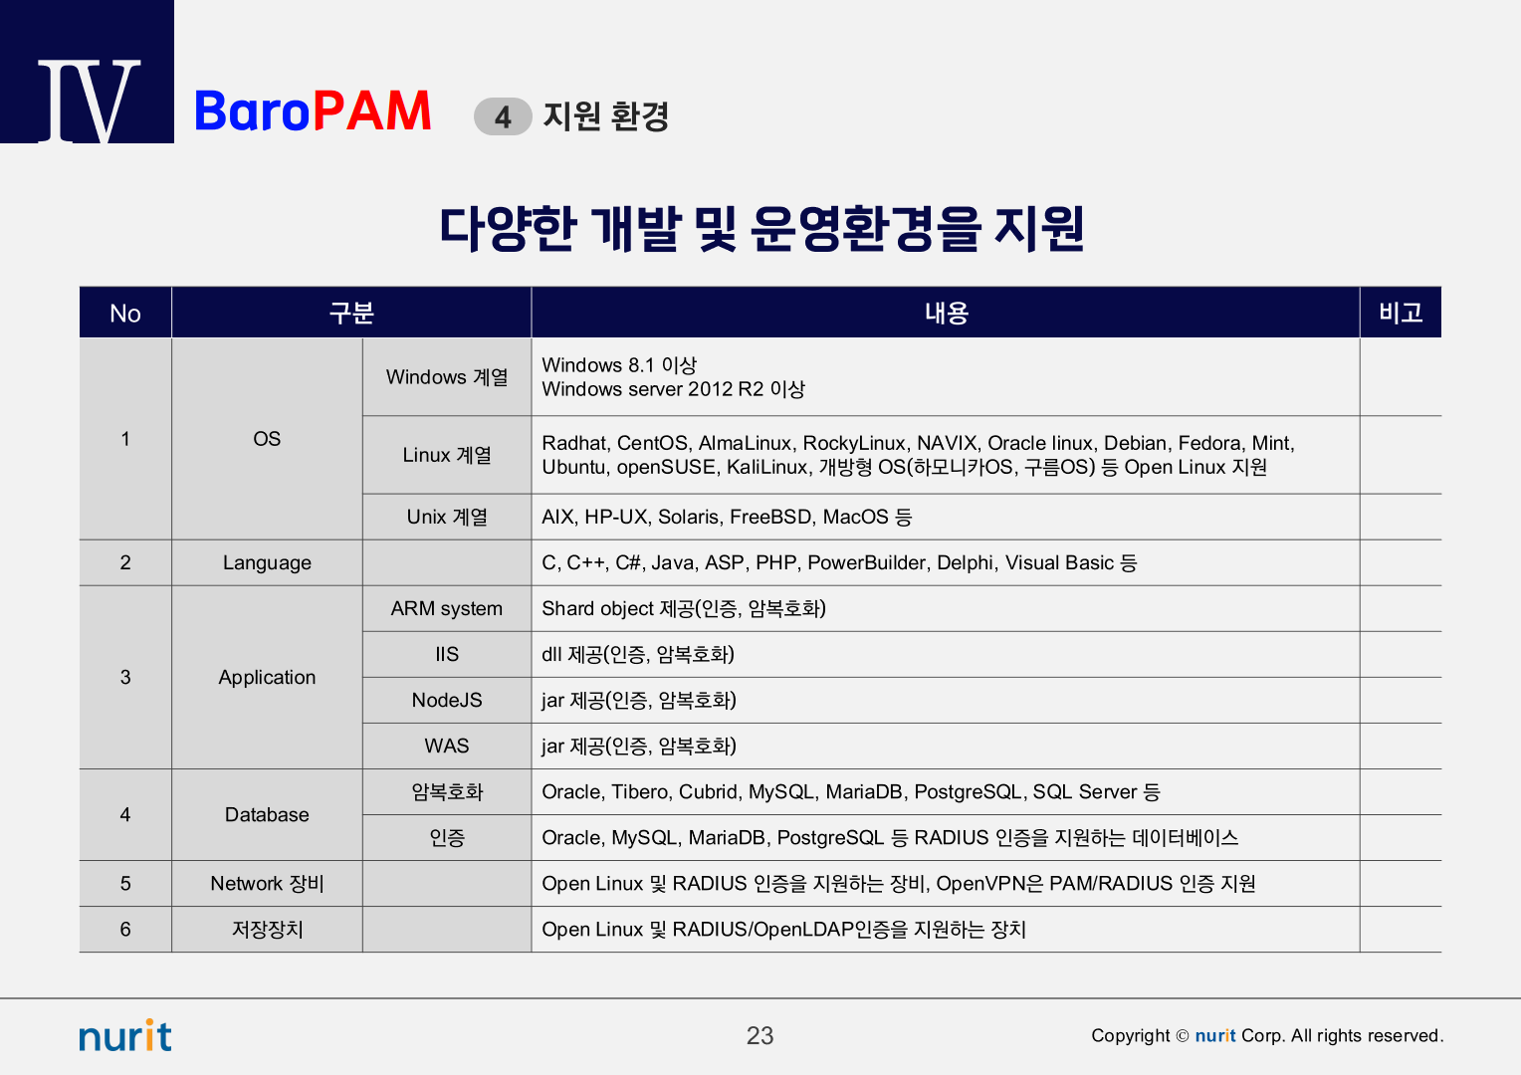Select the 'Unix 계열' cell

coord(447,517)
